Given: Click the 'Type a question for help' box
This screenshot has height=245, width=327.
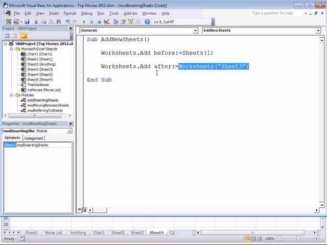Looking at the screenshot, I should point(276,13).
